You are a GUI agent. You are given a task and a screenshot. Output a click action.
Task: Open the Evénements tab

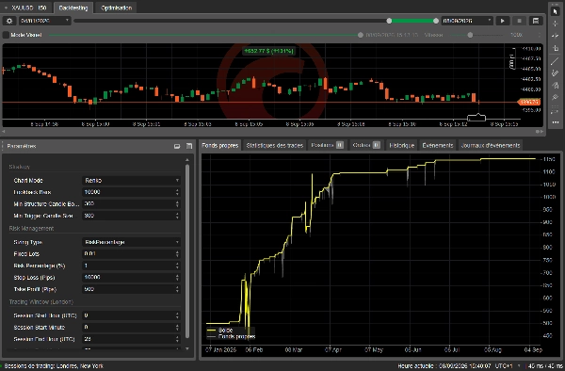(438, 145)
